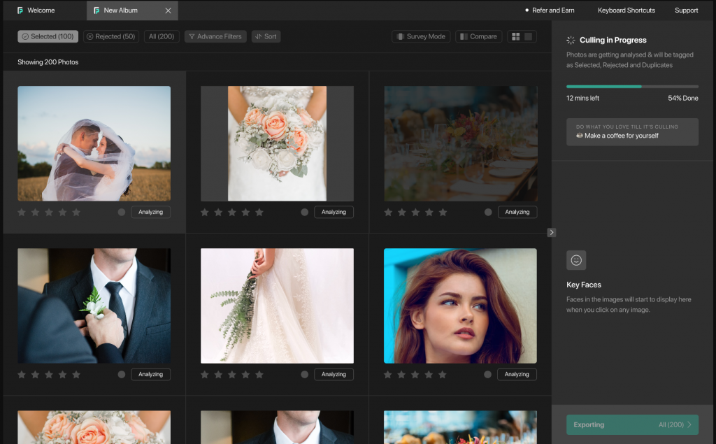Rate red-haired woman portrait five stars
This screenshot has width=716, height=444.
(443, 375)
